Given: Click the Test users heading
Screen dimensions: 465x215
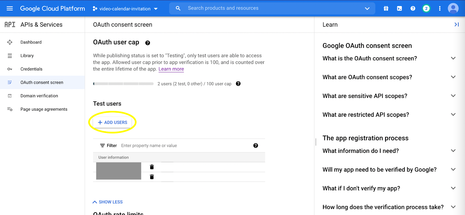Looking at the screenshot, I should pyautogui.click(x=107, y=104).
